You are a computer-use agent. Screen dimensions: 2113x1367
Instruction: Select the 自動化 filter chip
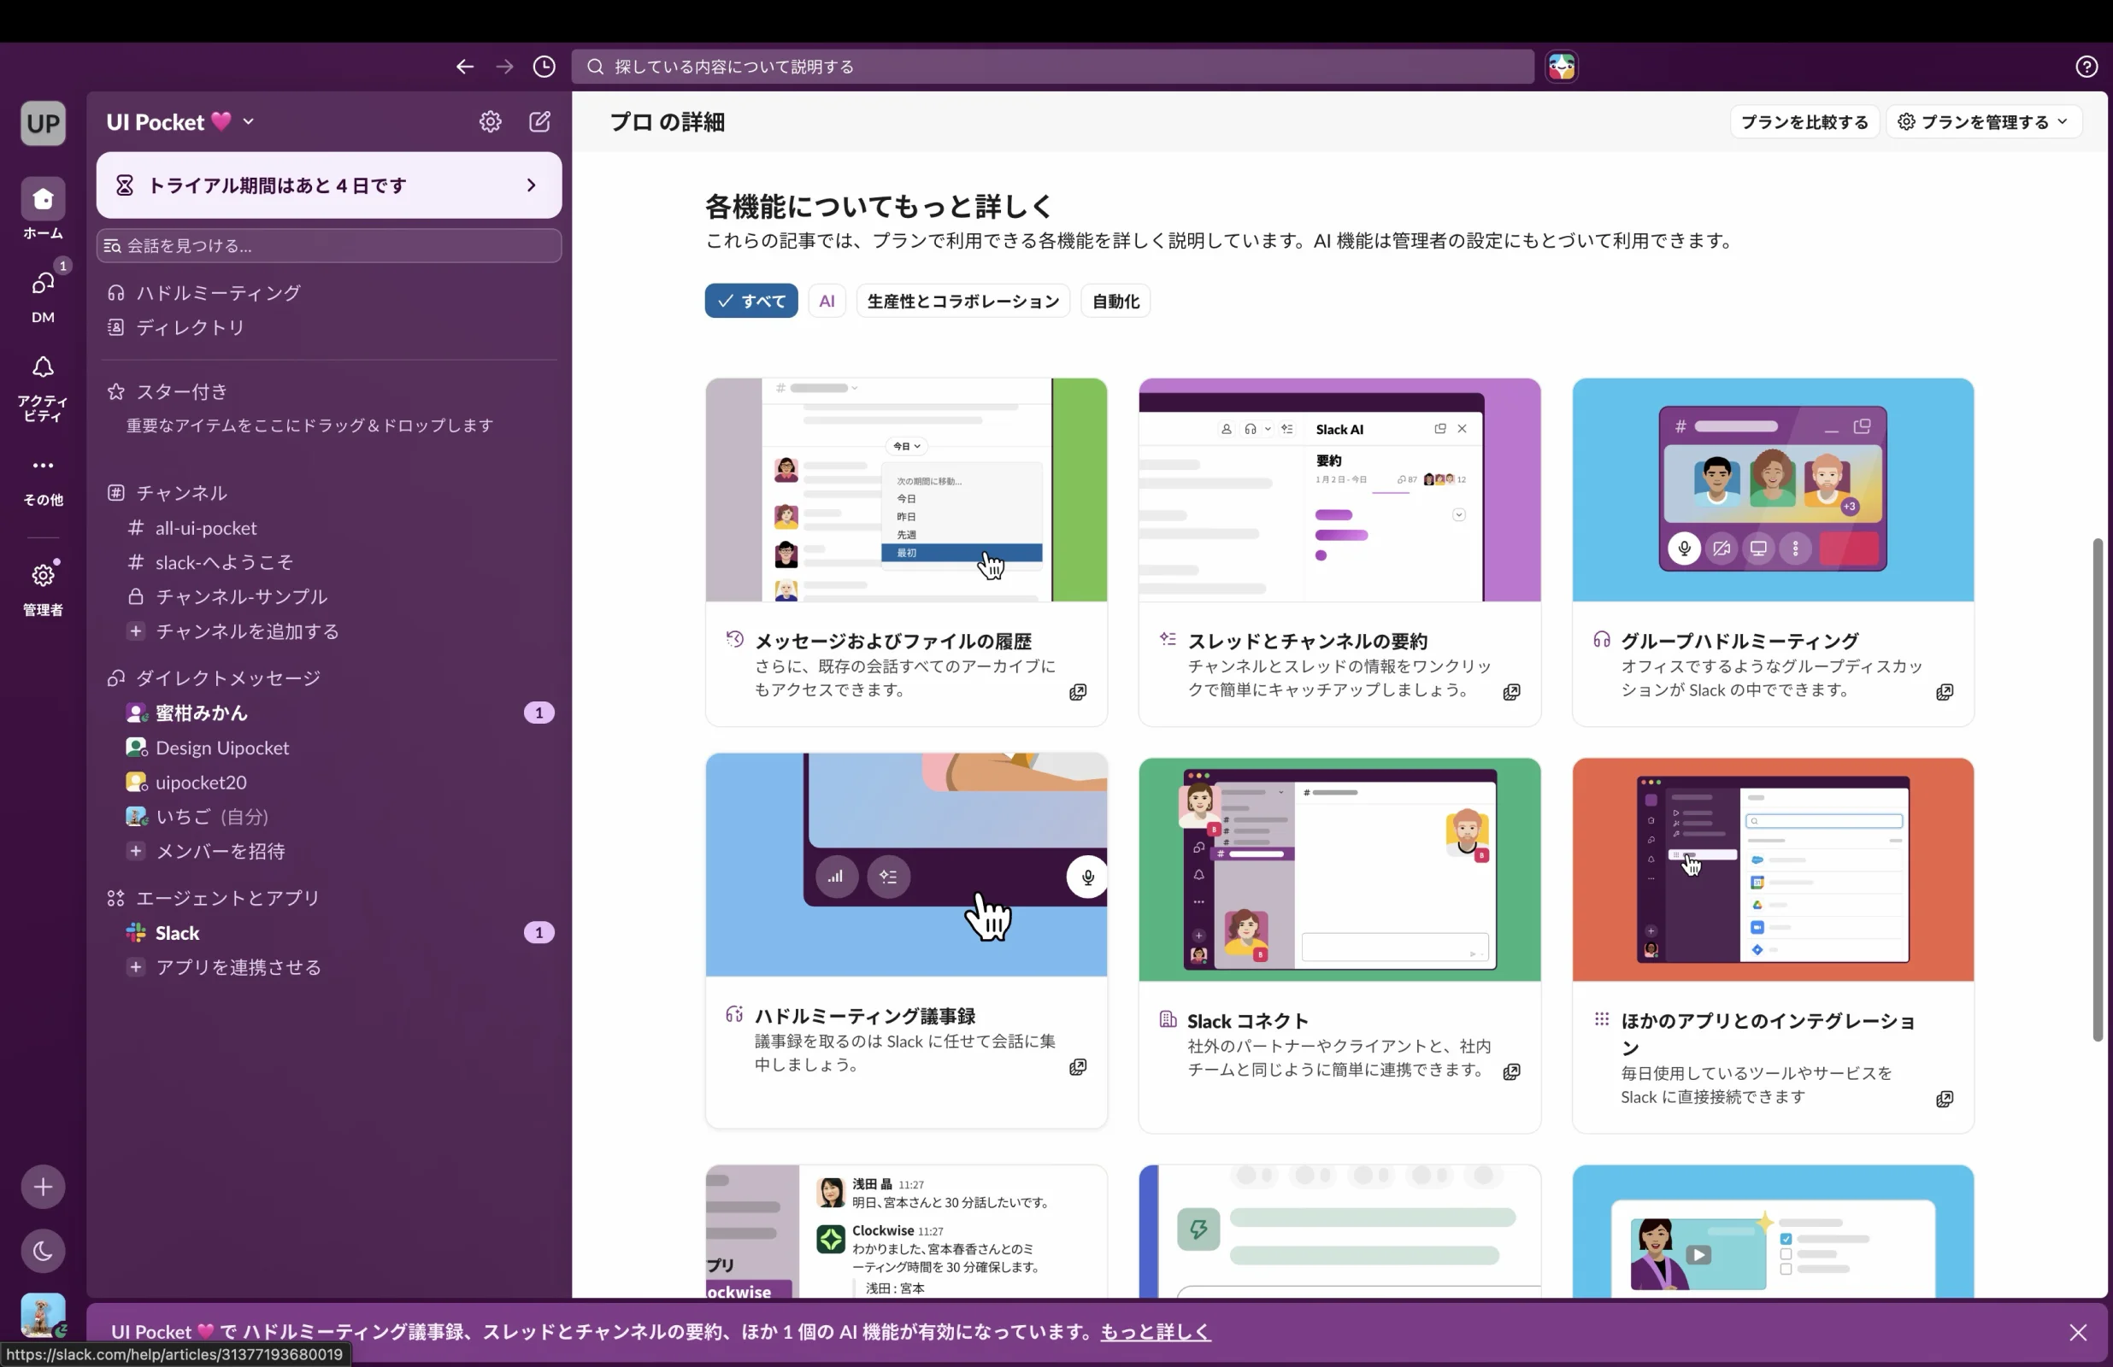[x=1115, y=301]
